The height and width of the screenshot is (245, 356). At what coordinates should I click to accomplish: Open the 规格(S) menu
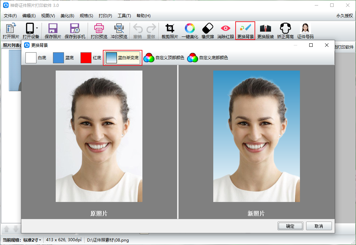86,16
